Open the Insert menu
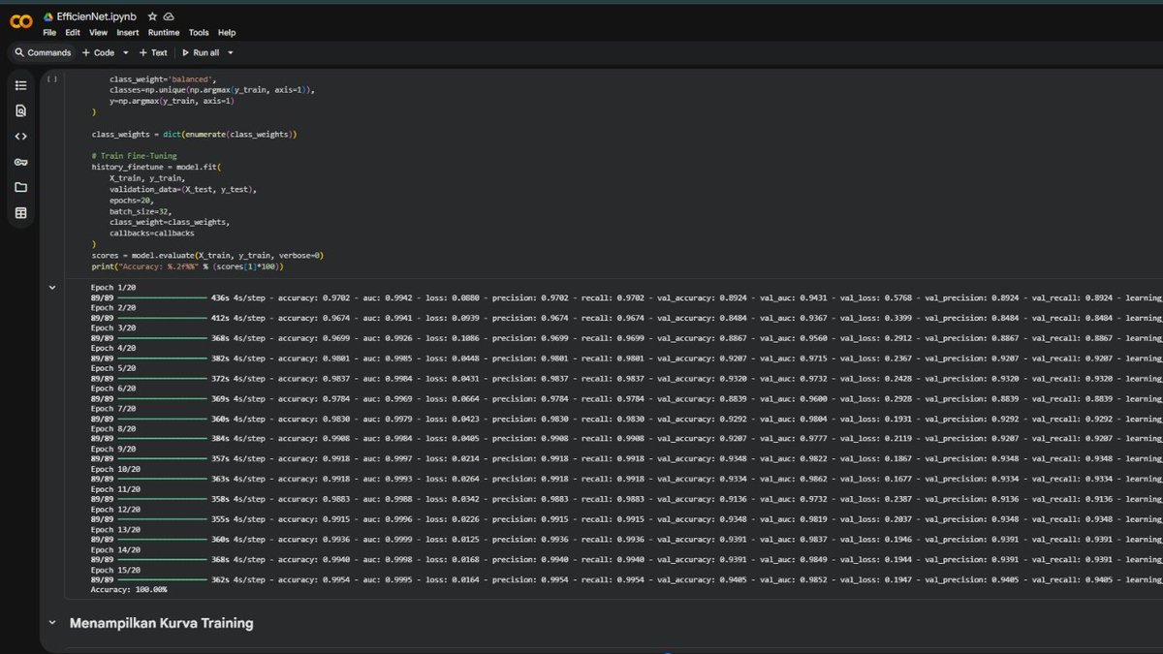 pos(128,33)
